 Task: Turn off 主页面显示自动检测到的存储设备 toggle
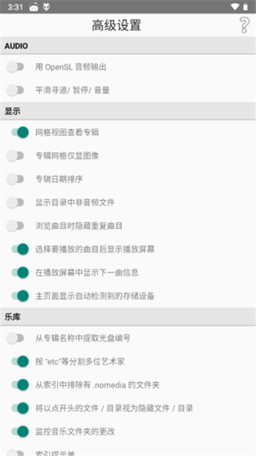(x=20, y=296)
